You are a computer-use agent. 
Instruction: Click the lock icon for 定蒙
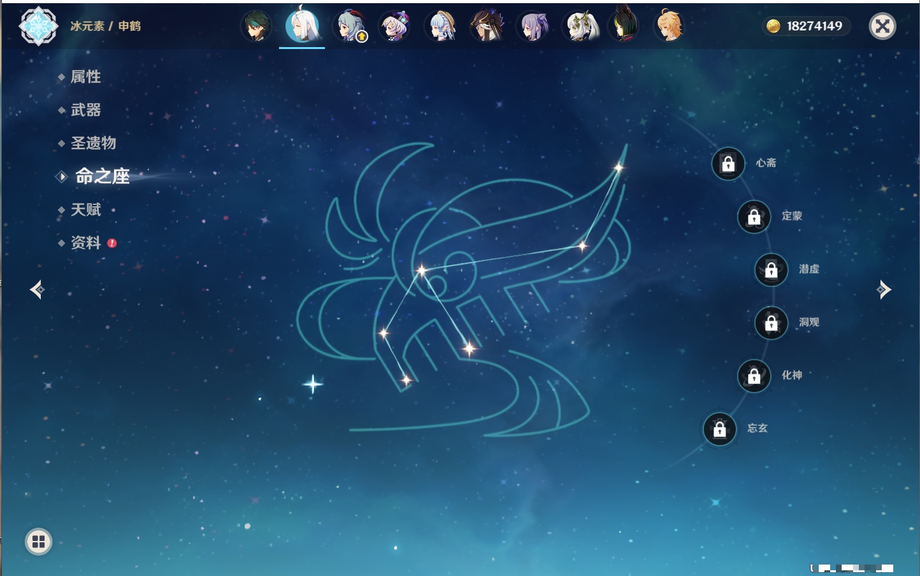(x=754, y=216)
